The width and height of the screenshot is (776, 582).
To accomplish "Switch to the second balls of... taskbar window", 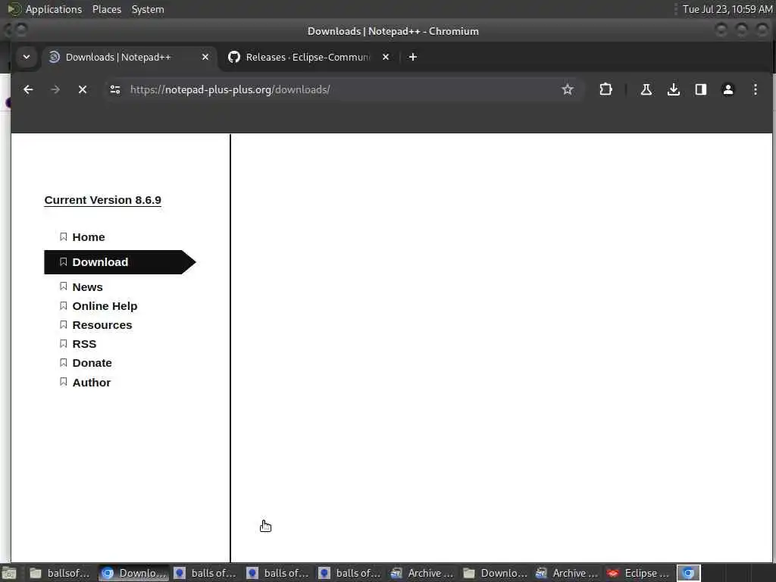I will pyautogui.click(x=277, y=573).
